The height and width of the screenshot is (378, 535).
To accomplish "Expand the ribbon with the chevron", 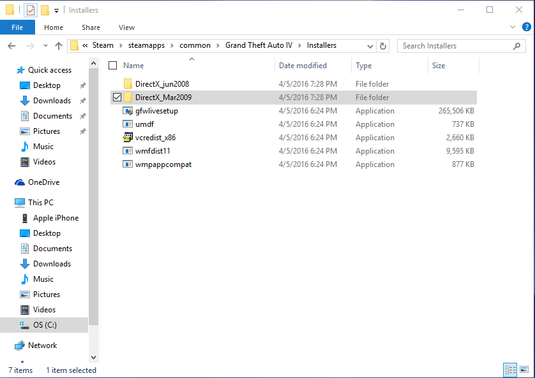I will coord(512,27).
